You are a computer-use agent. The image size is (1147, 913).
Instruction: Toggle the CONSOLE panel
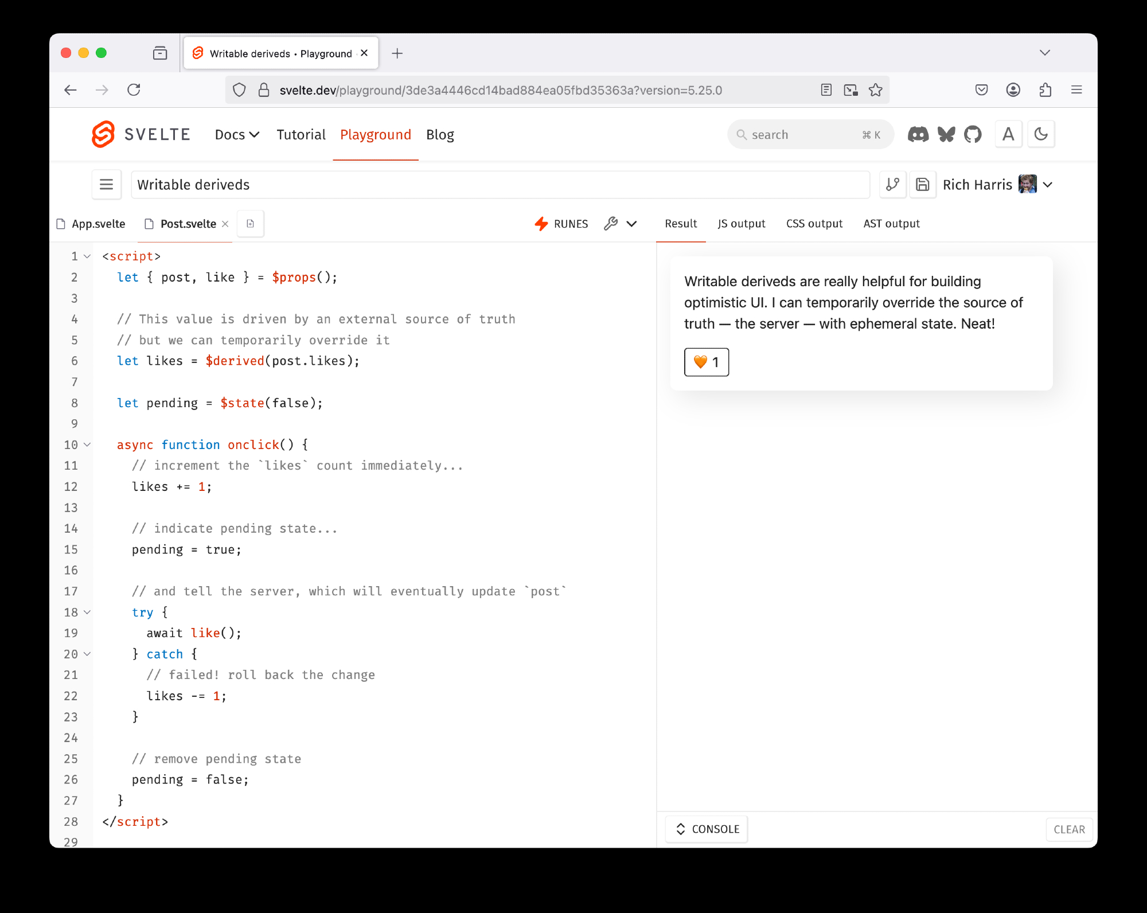point(708,829)
